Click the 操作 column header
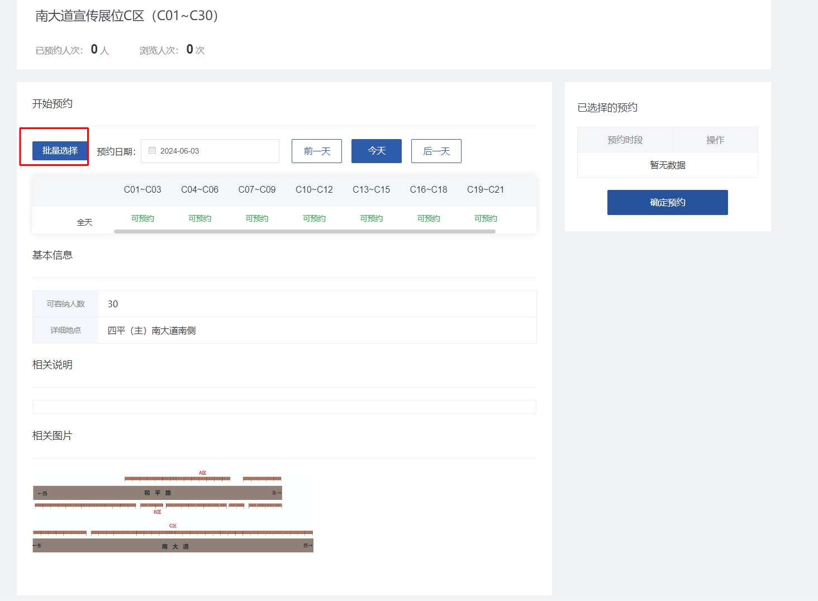Image resolution: width=818 pixels, height=601 pixels. pyautogui.click(x=715, y=140)
